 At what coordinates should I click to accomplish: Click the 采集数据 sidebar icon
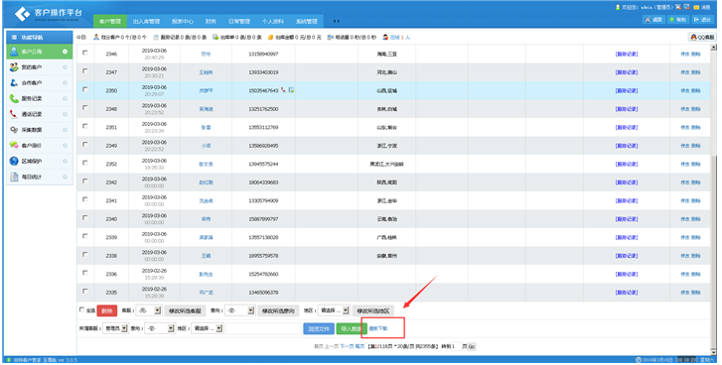14,130
